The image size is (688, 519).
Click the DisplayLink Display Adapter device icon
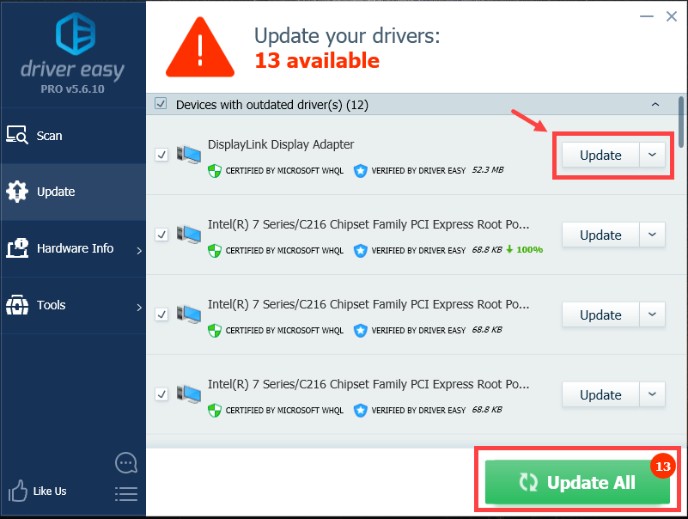point(189,155)
